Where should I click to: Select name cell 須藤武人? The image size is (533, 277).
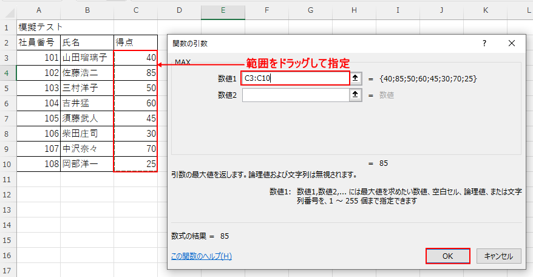(x=87, y=118)
